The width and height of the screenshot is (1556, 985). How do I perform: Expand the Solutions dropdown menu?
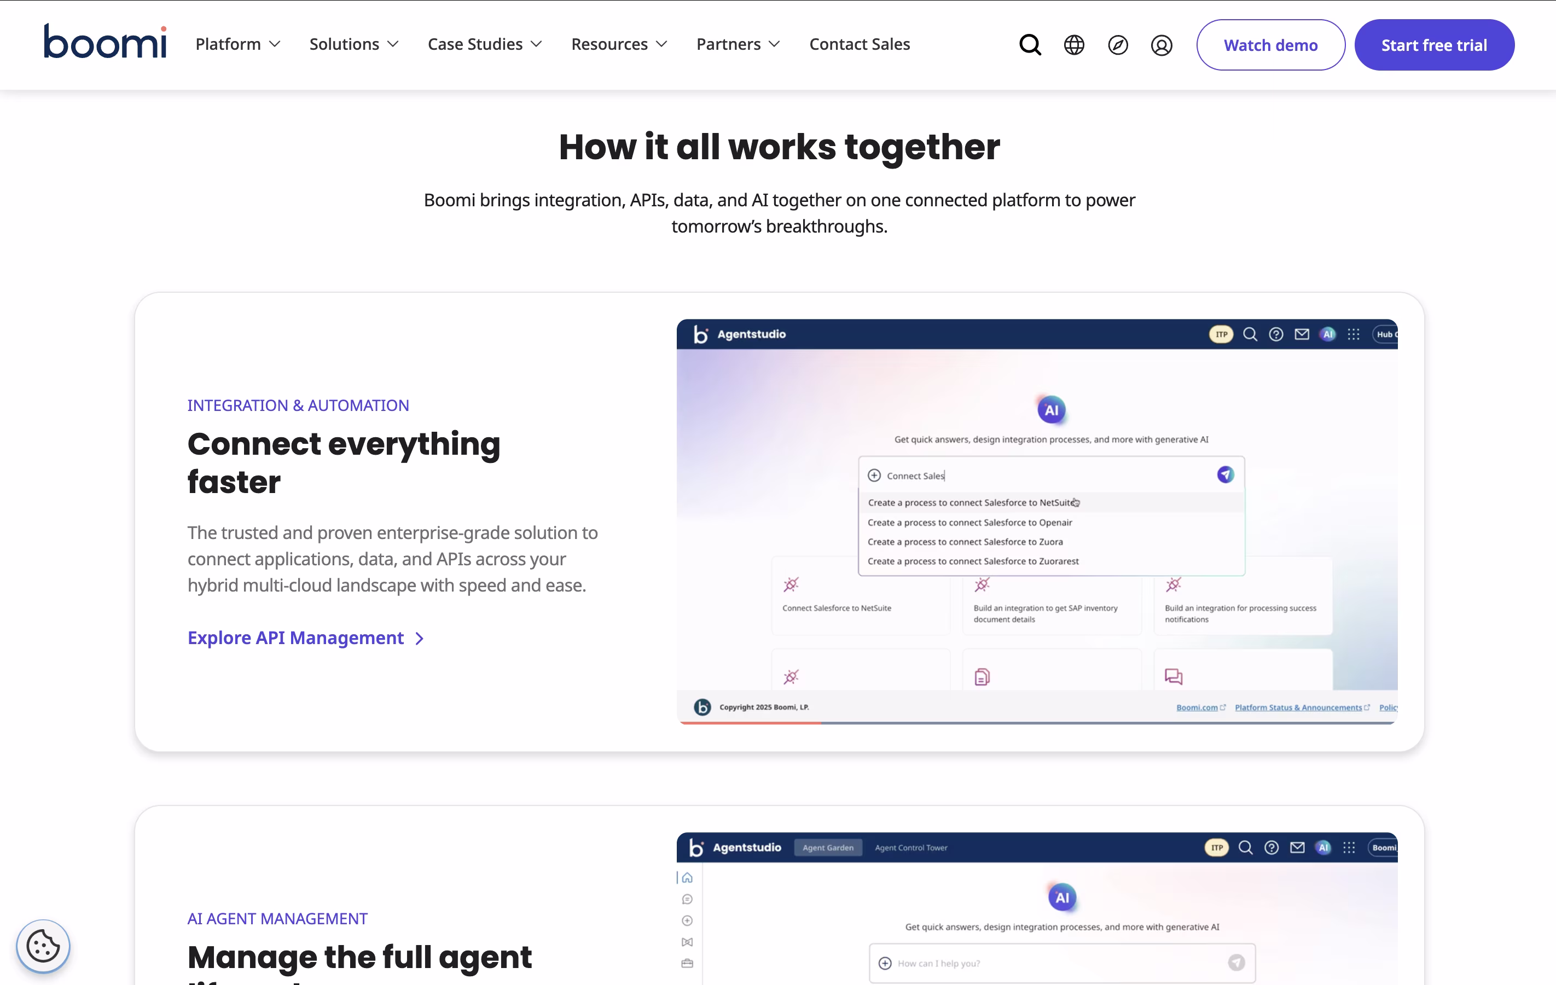(x=353, y=44)
